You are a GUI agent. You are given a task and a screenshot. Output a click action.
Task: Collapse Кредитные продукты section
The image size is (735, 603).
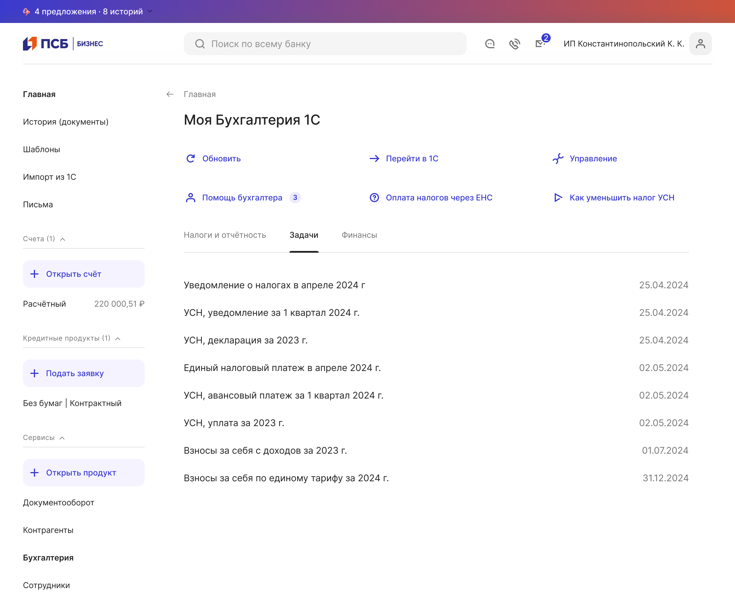[x=118, y=338]
